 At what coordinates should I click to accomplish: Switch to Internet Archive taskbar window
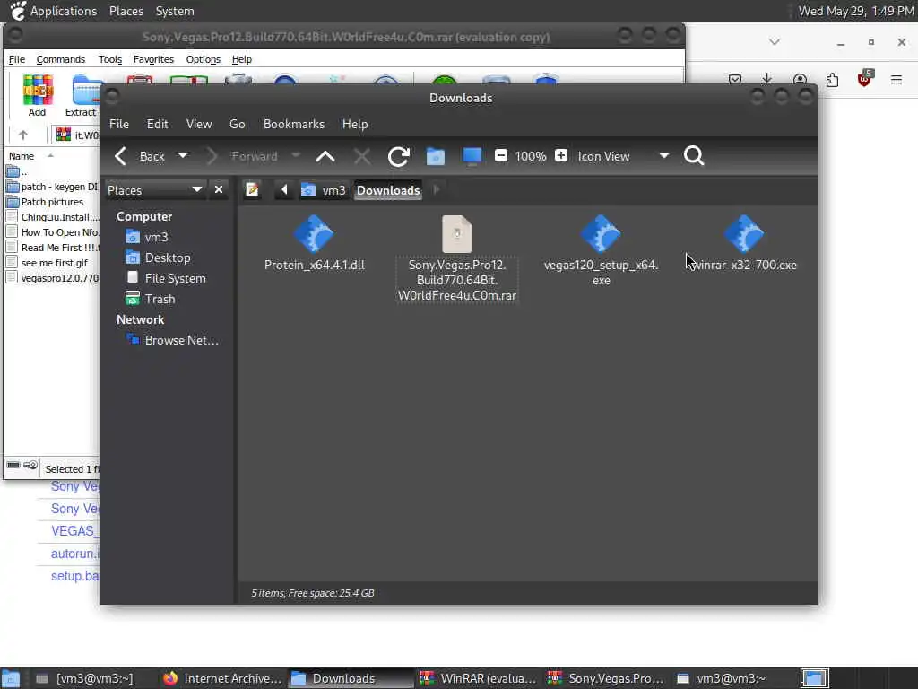tap(222, 678)
